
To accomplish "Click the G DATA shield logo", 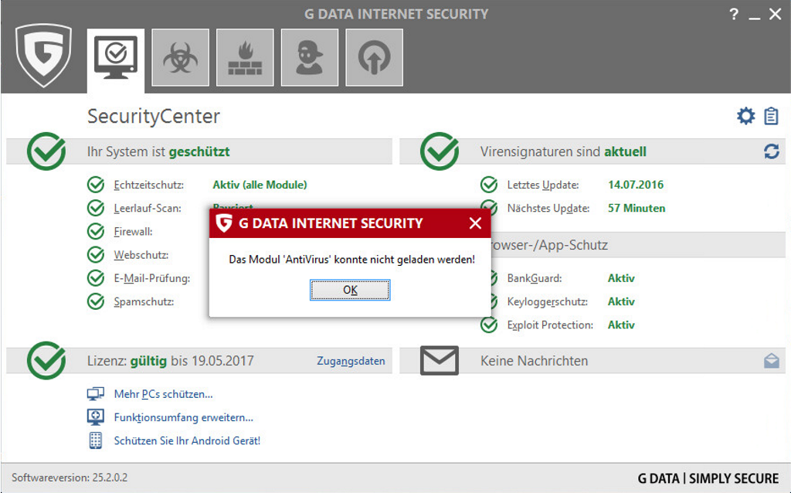I will [x=43, y=56].
